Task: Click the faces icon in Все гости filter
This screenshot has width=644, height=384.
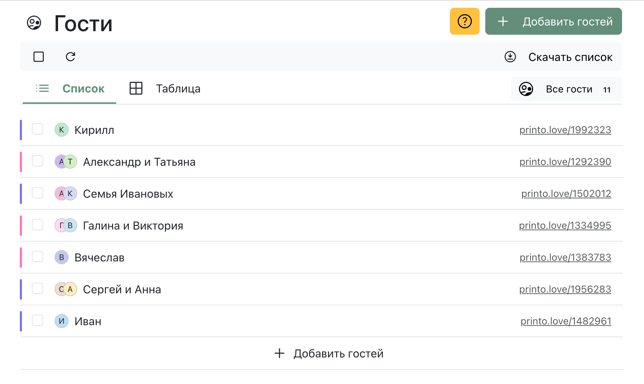Action: 526,89
